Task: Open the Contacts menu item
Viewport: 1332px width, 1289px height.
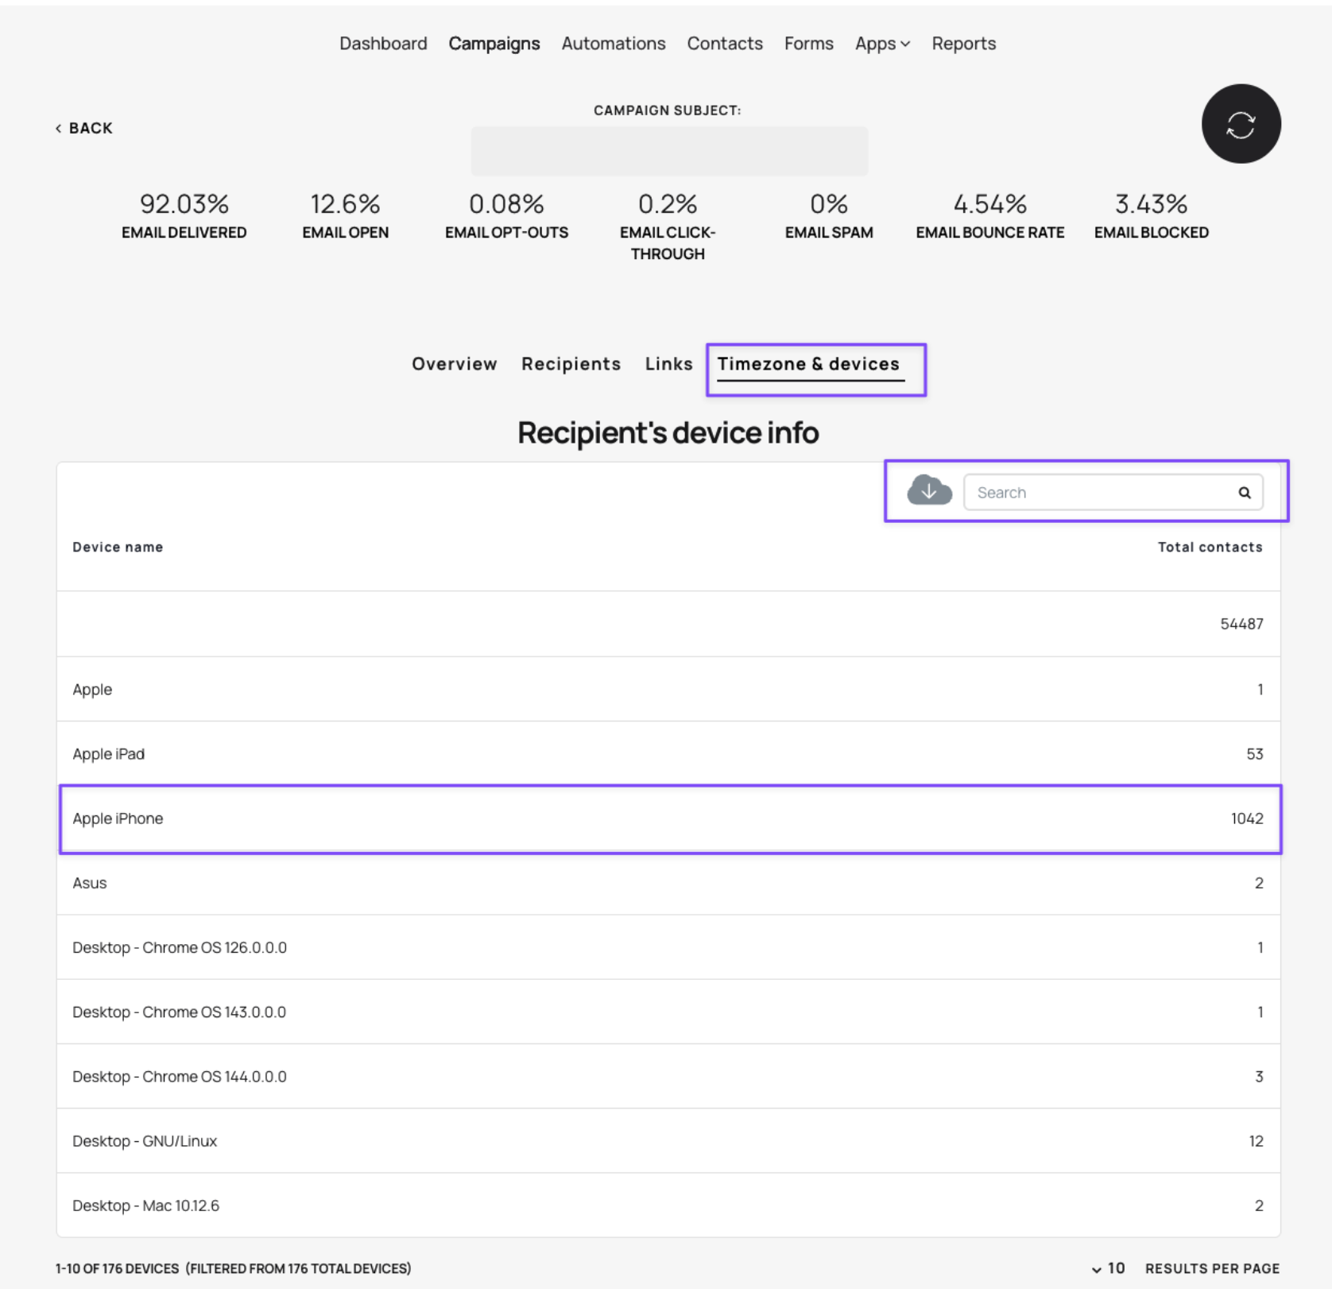Action: click(725, 44)
